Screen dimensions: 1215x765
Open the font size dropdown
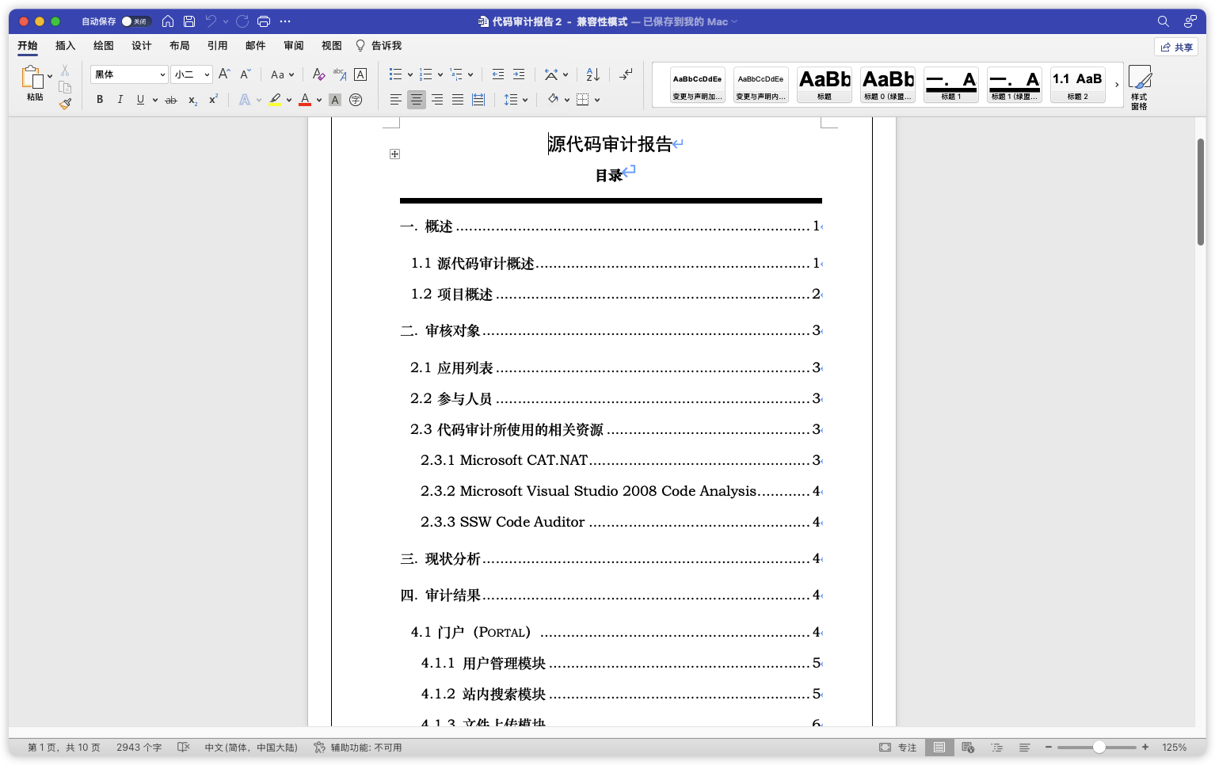(207, 74)
